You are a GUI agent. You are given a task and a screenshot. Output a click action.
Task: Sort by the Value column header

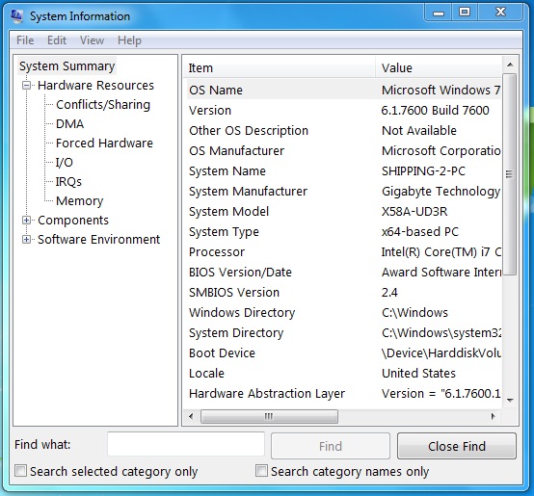tap(439, 67)
